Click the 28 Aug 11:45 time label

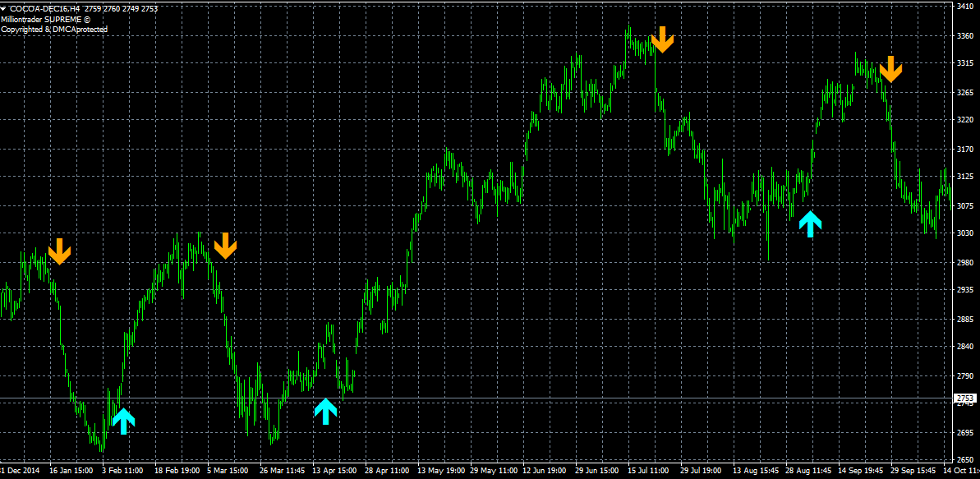pyautogui.click(x=809, y=470)
